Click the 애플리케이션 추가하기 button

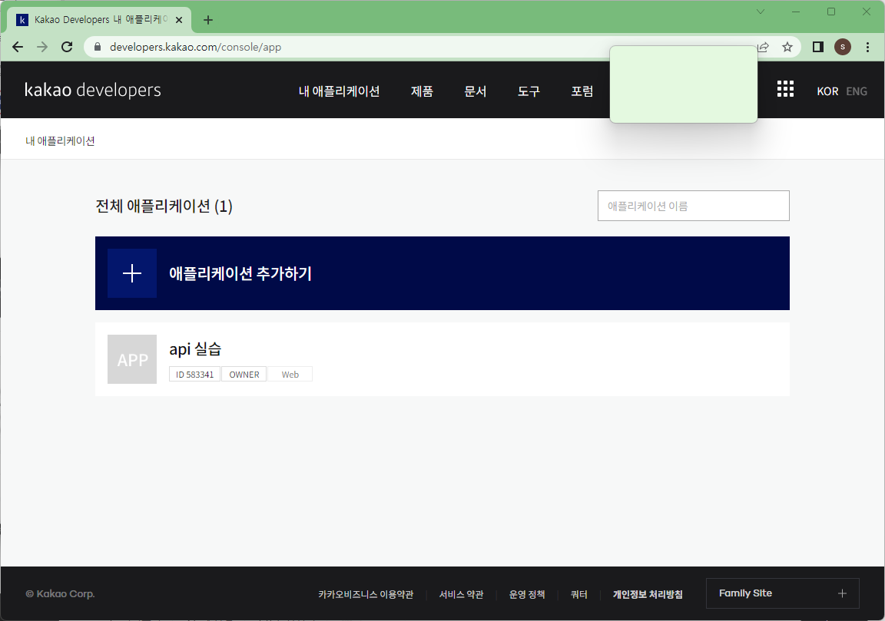point(442,273)
